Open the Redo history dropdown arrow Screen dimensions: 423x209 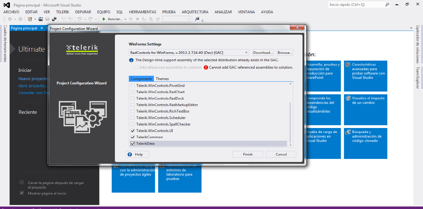96,19
